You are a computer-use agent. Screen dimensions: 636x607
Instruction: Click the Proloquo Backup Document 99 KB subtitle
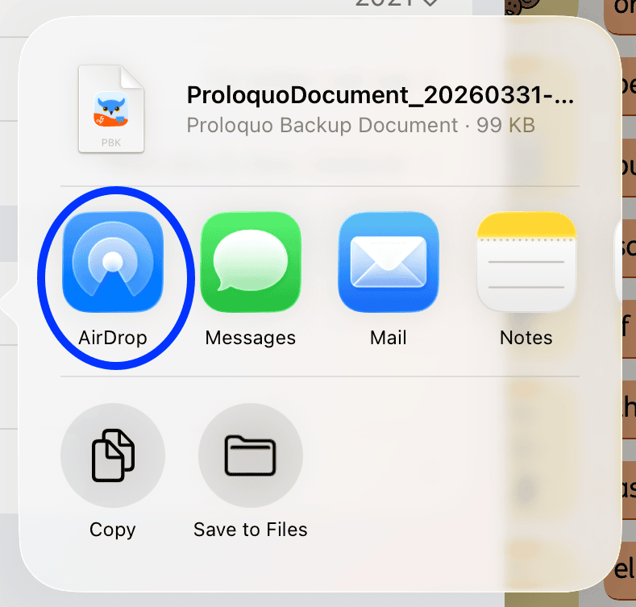pyautogui.click(x=360, y=126)
